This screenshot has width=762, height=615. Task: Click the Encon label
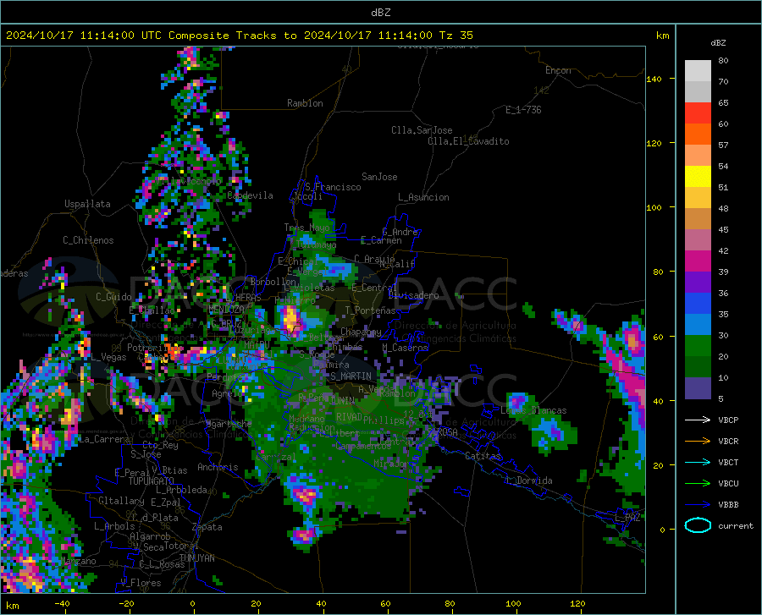[558, 70]
